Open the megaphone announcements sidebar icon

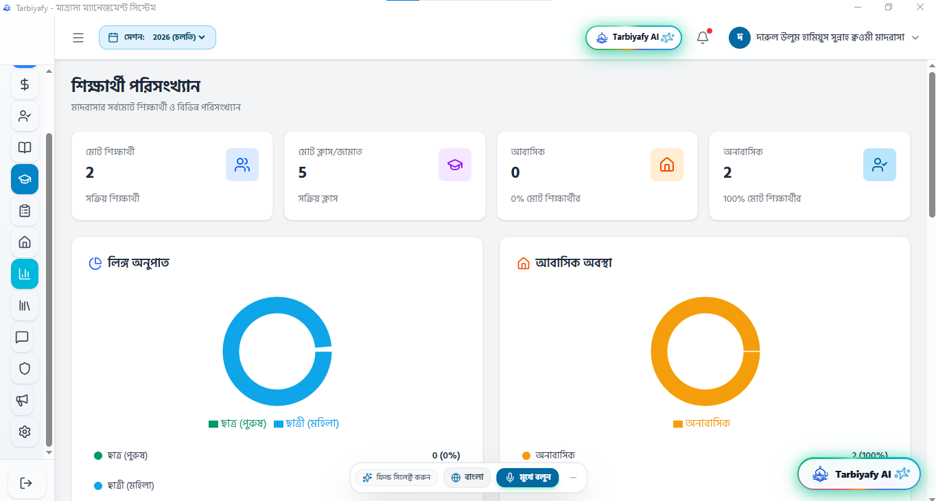[22, 400]
